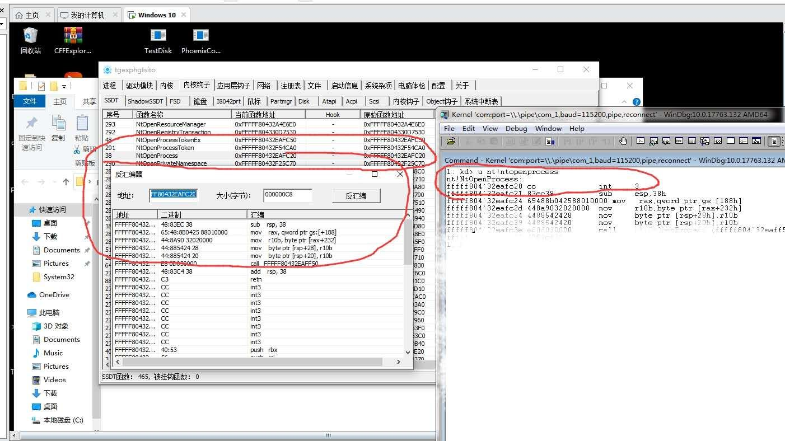Click WinDbg Command browser toolbar icon
This screenshot has height=441, width=785.
tap(756, 141)
